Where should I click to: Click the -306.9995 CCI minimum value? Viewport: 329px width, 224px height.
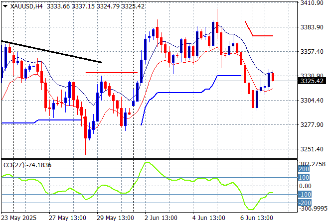pos(313,208)
